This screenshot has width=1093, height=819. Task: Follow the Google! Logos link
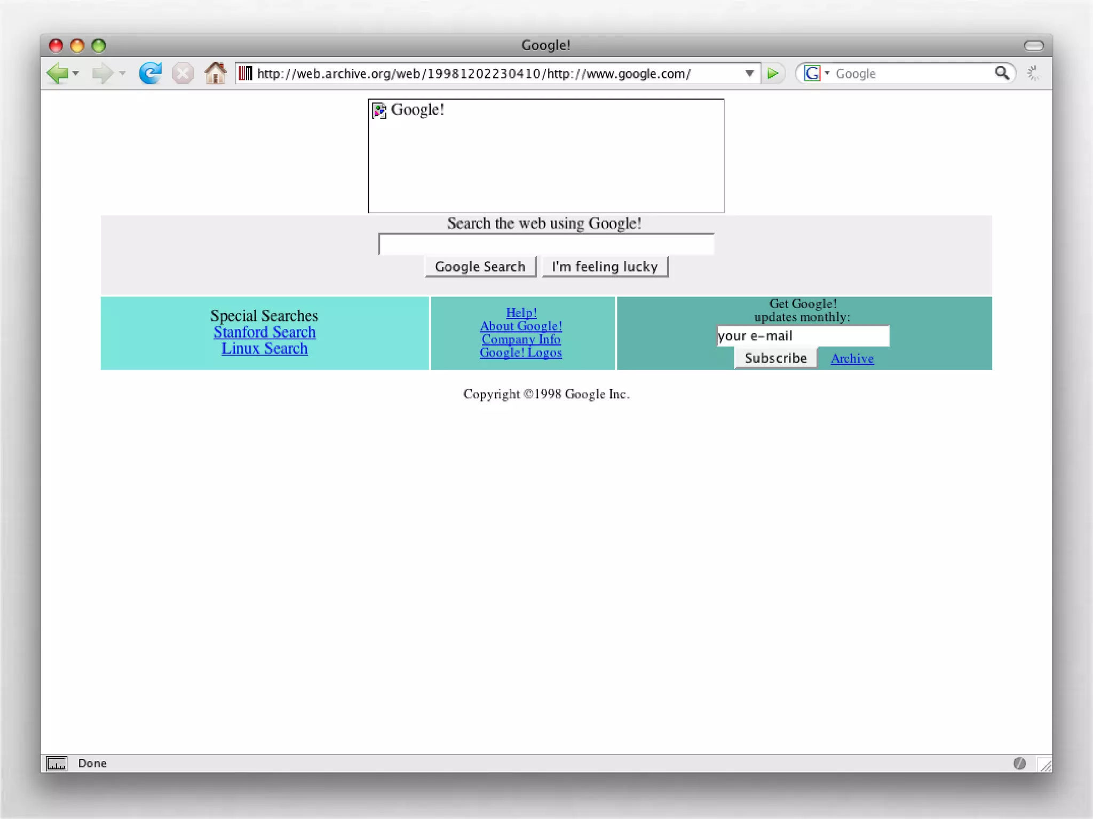(520, 352)
